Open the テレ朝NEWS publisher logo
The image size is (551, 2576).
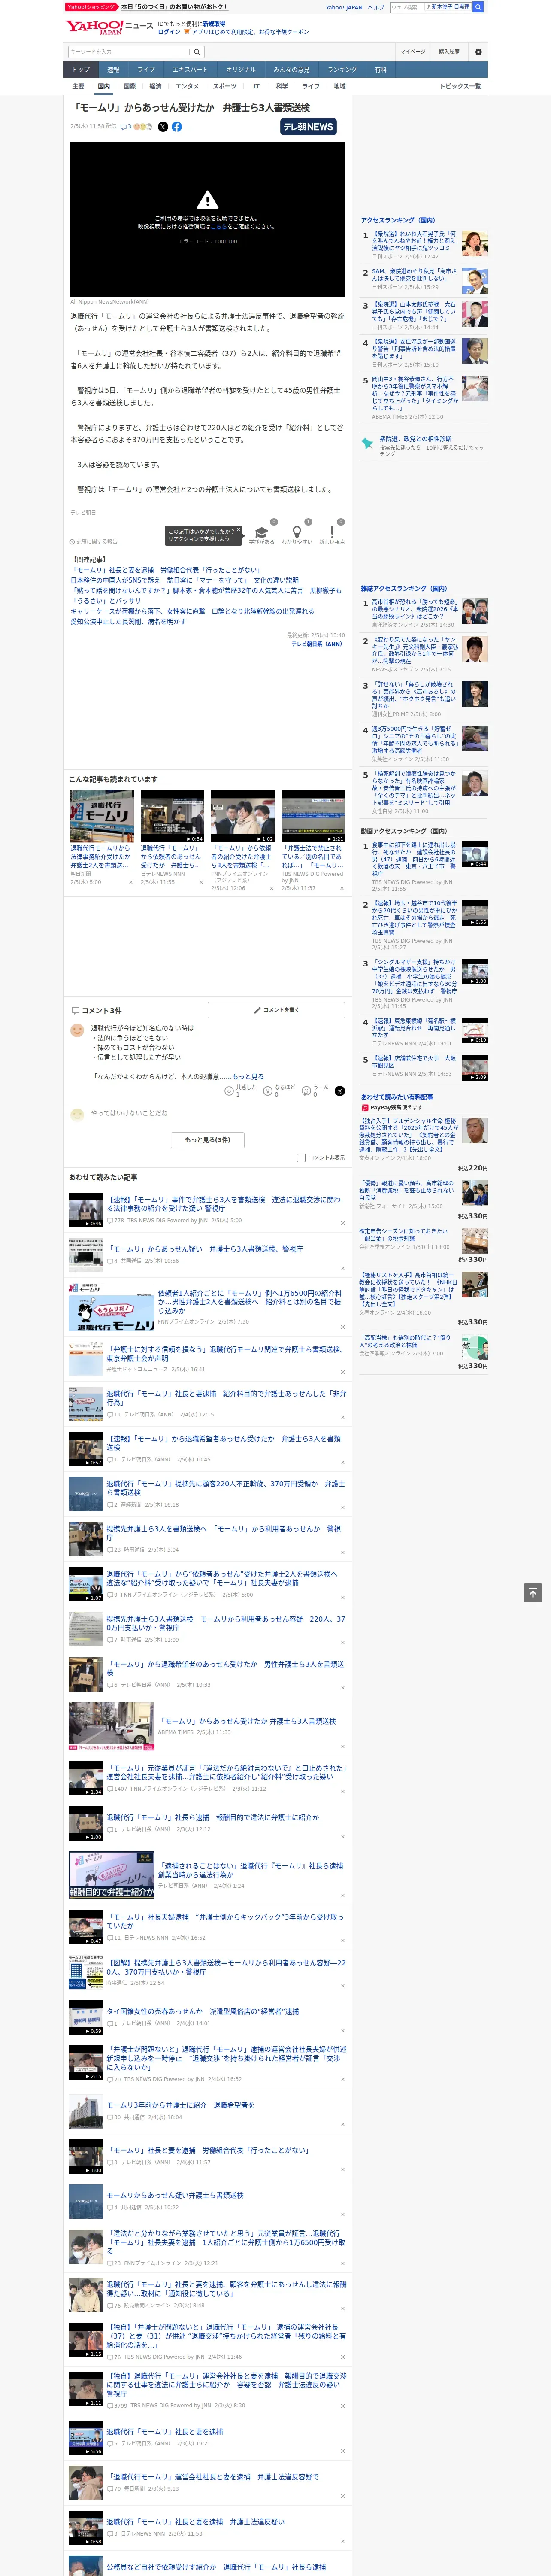(308, 127)
